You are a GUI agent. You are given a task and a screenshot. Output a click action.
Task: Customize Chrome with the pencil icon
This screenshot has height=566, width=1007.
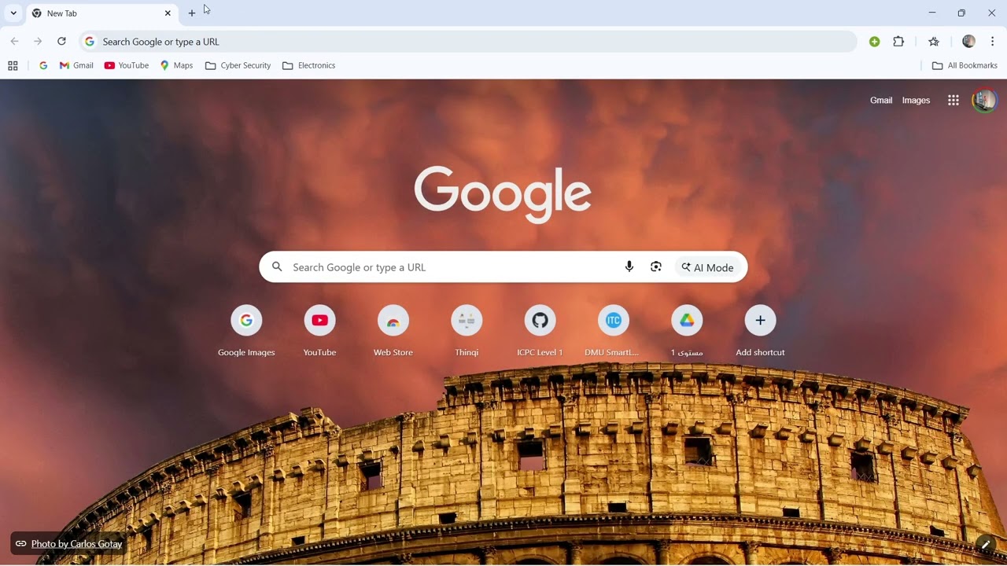[x=985, y=544]
